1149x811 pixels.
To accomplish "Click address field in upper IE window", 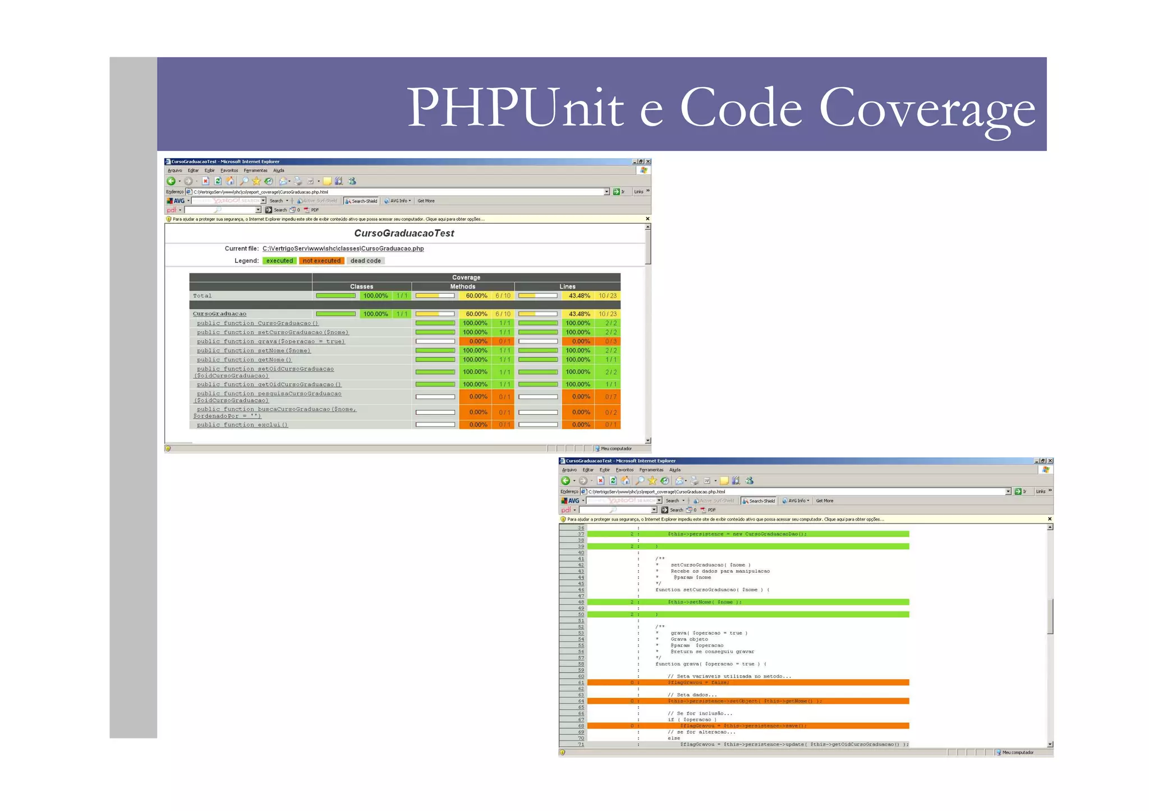I will coord(397,192).
